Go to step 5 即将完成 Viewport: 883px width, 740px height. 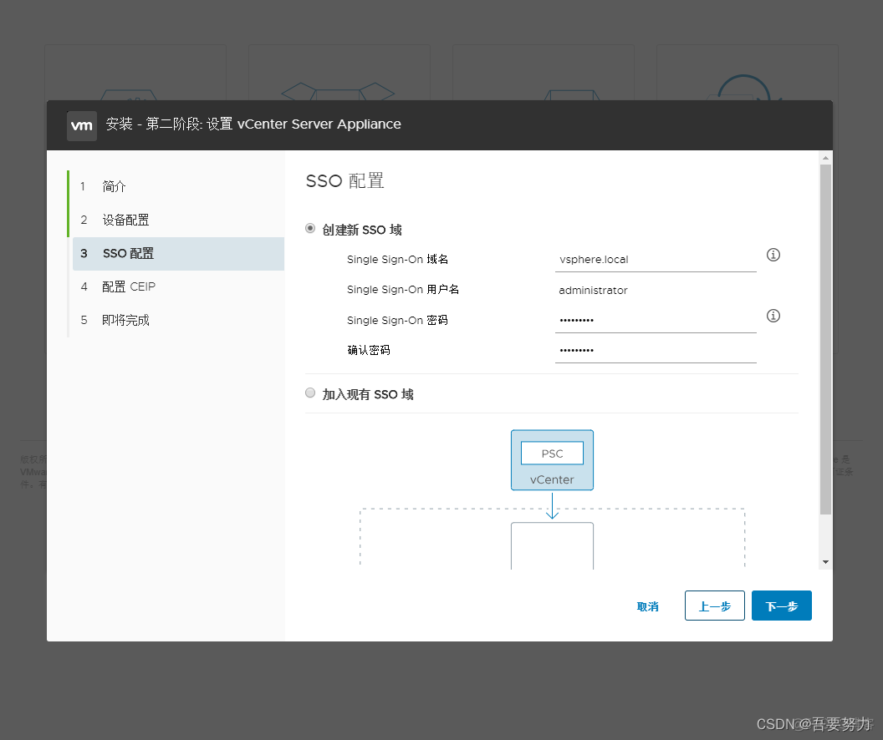(x=178, y=320)
